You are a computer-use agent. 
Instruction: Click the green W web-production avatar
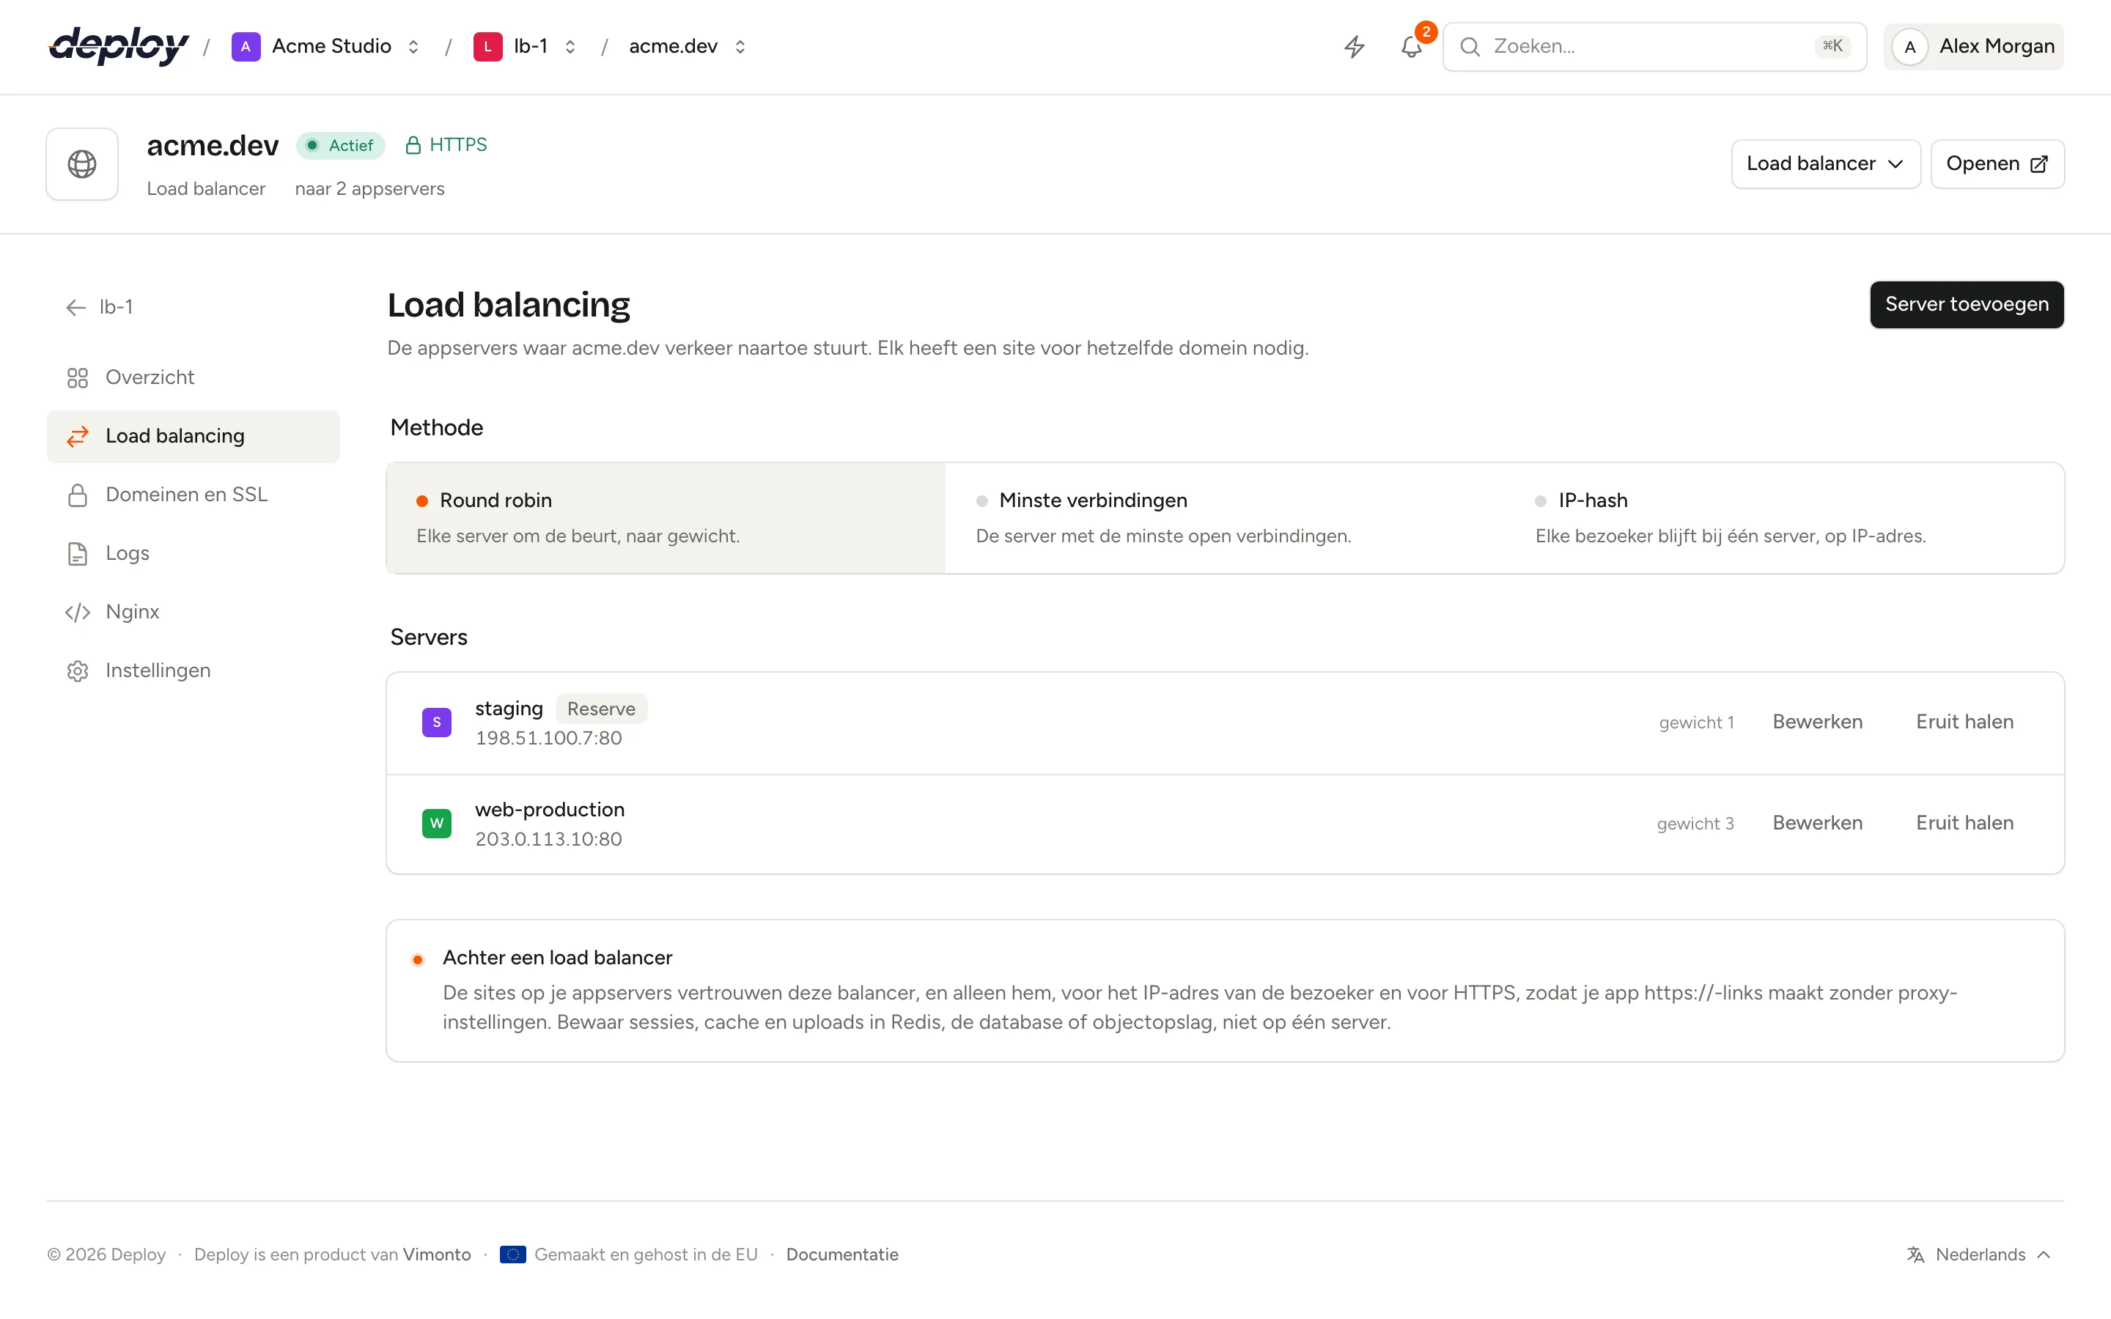(437, 824)
